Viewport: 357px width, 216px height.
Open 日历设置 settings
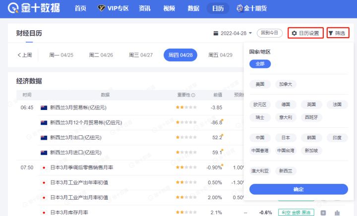[x=305, y=33]
